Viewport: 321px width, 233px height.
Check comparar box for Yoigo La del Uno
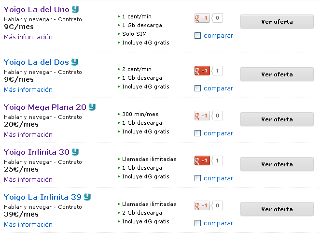(x=197, y=36)
